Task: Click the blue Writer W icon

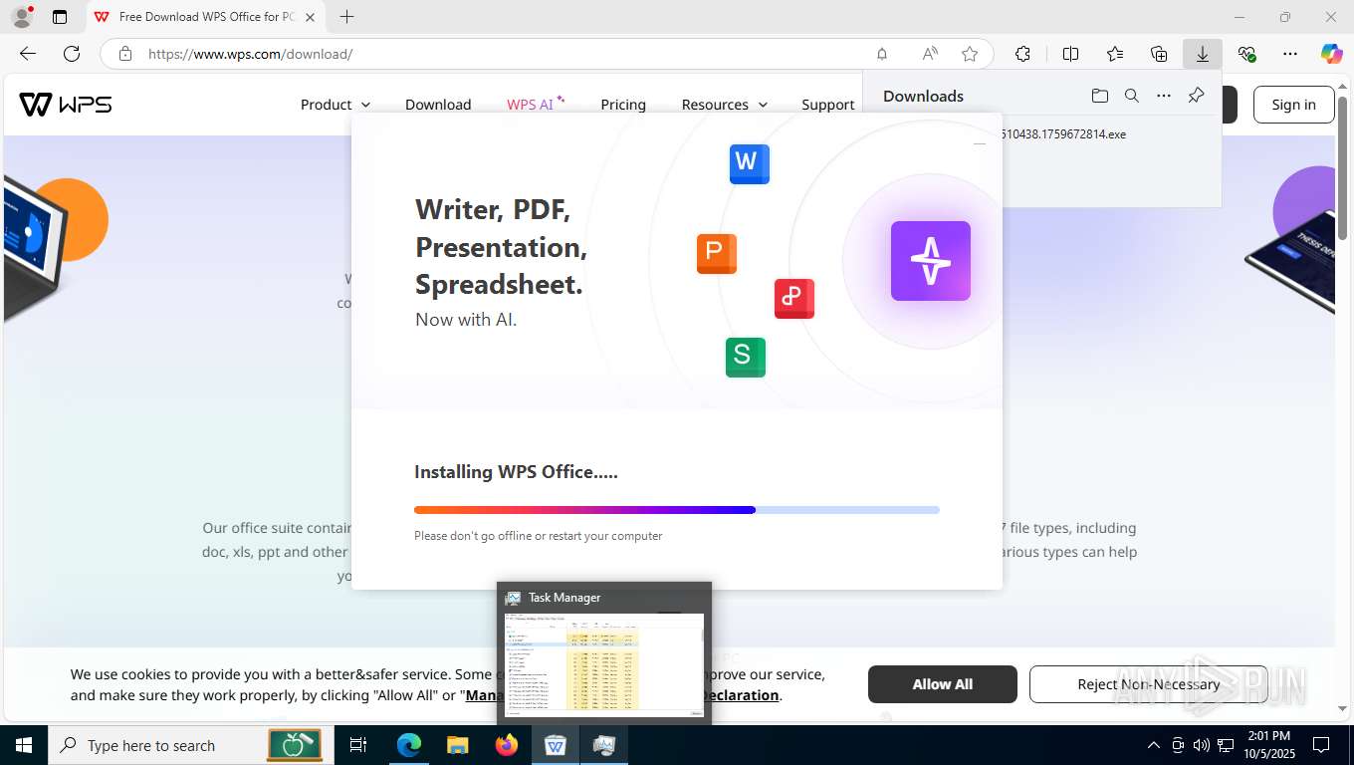Action: pos(750,163)
